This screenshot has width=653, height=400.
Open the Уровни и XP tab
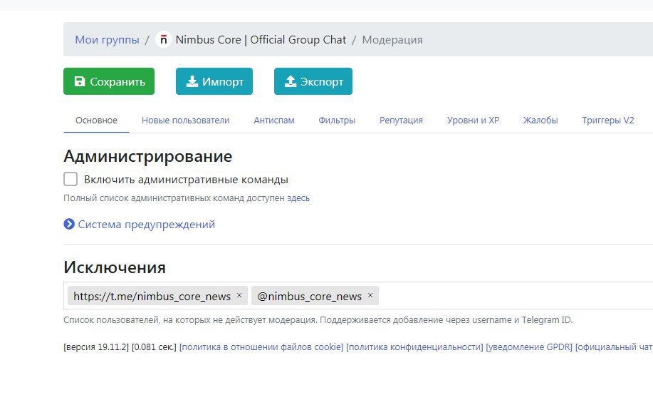(473, 120)
